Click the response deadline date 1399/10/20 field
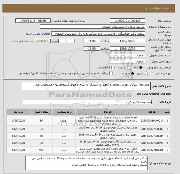The image size is (180, 174). coord(127,41)
